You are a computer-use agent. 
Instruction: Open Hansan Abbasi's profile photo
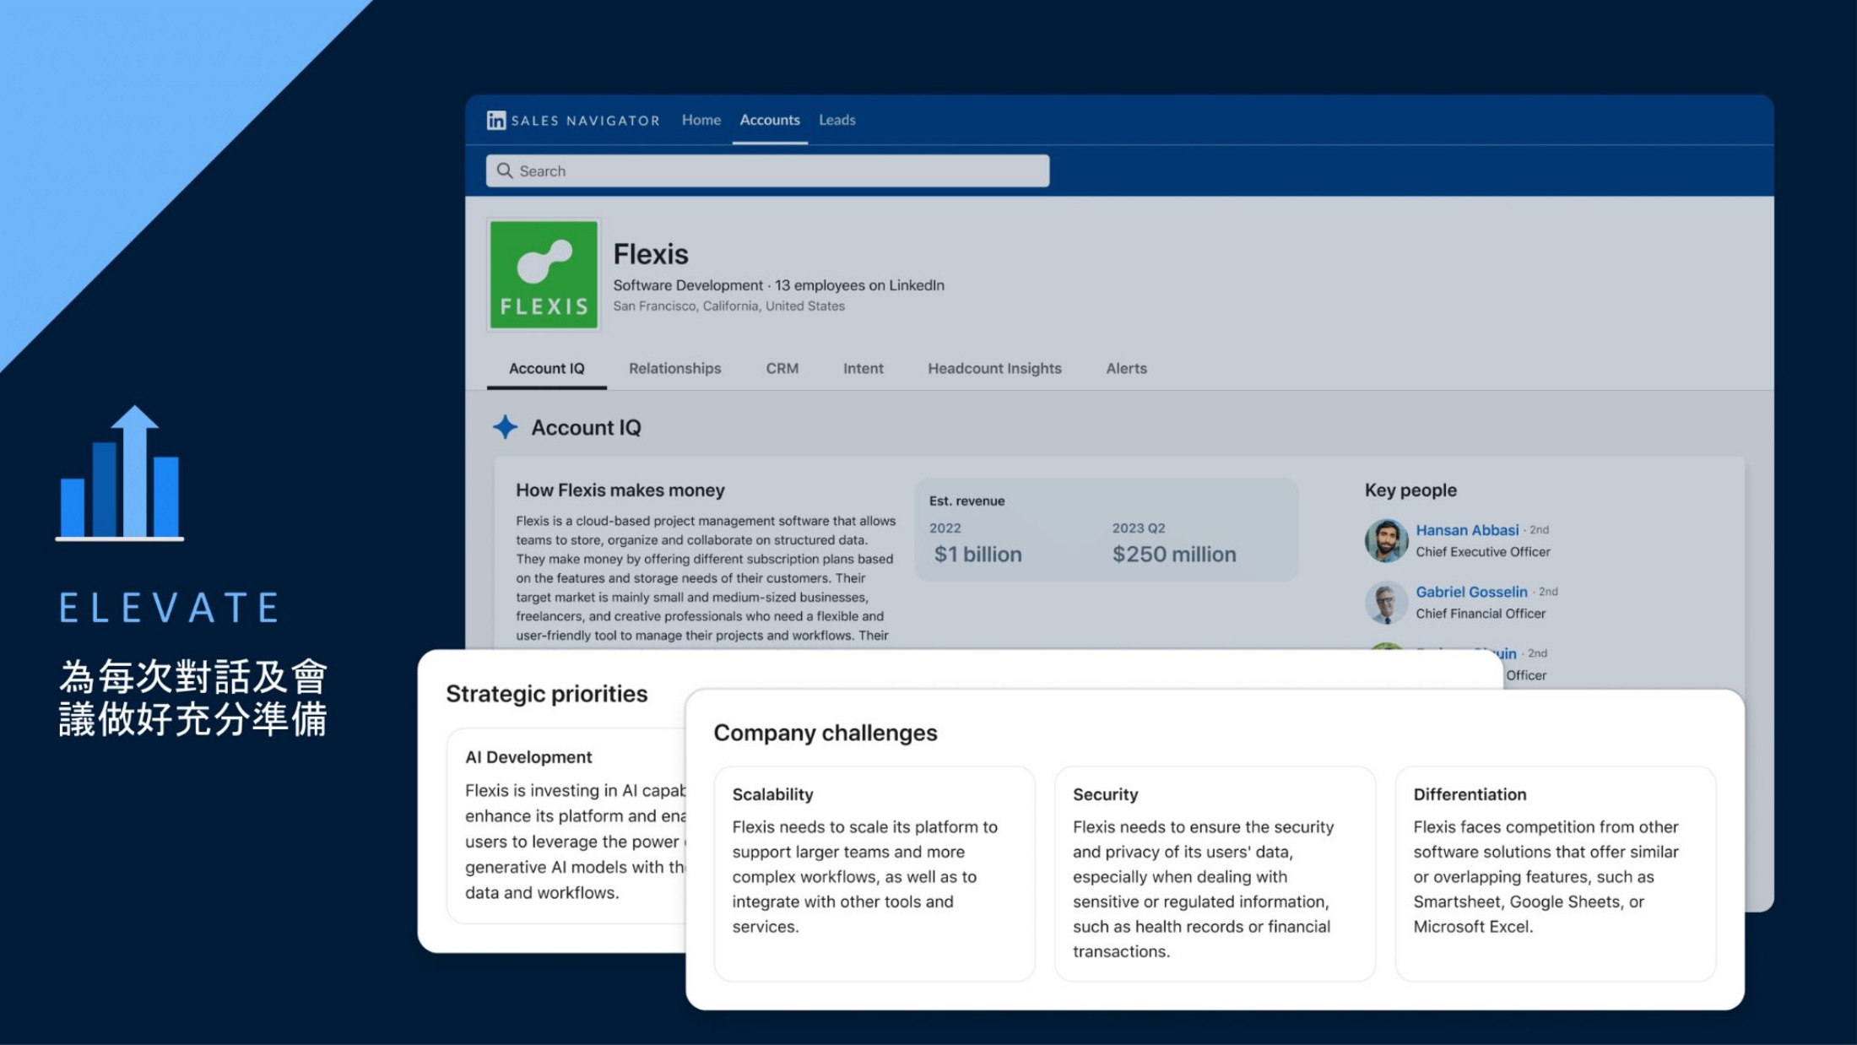1386,540
